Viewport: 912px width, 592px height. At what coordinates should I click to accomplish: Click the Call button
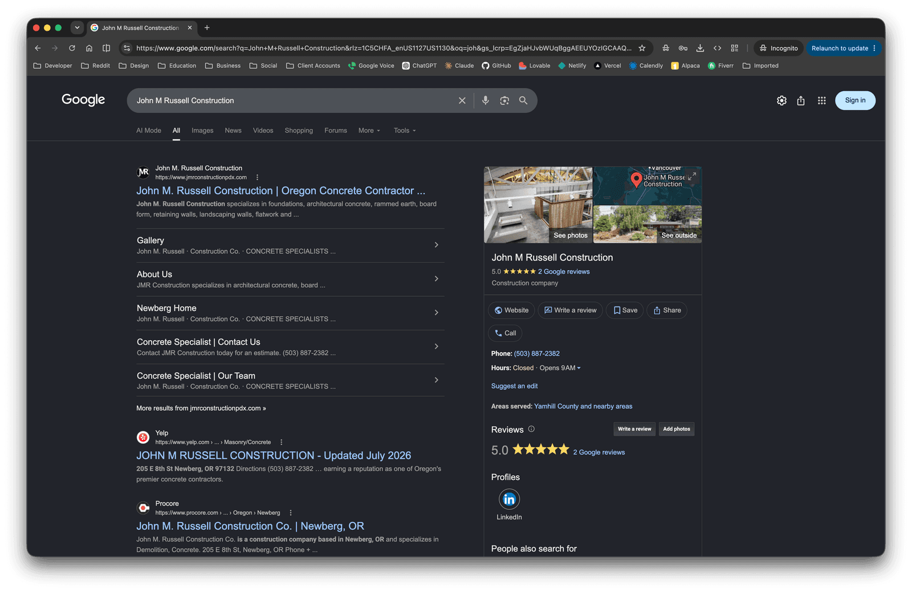505,333
